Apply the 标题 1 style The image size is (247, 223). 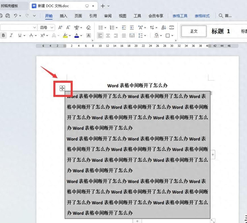(x=221, y=31)
